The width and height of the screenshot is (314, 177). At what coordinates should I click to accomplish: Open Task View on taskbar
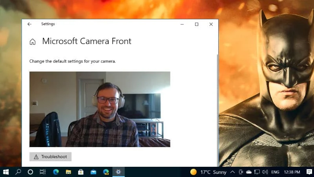coord(43,172)
